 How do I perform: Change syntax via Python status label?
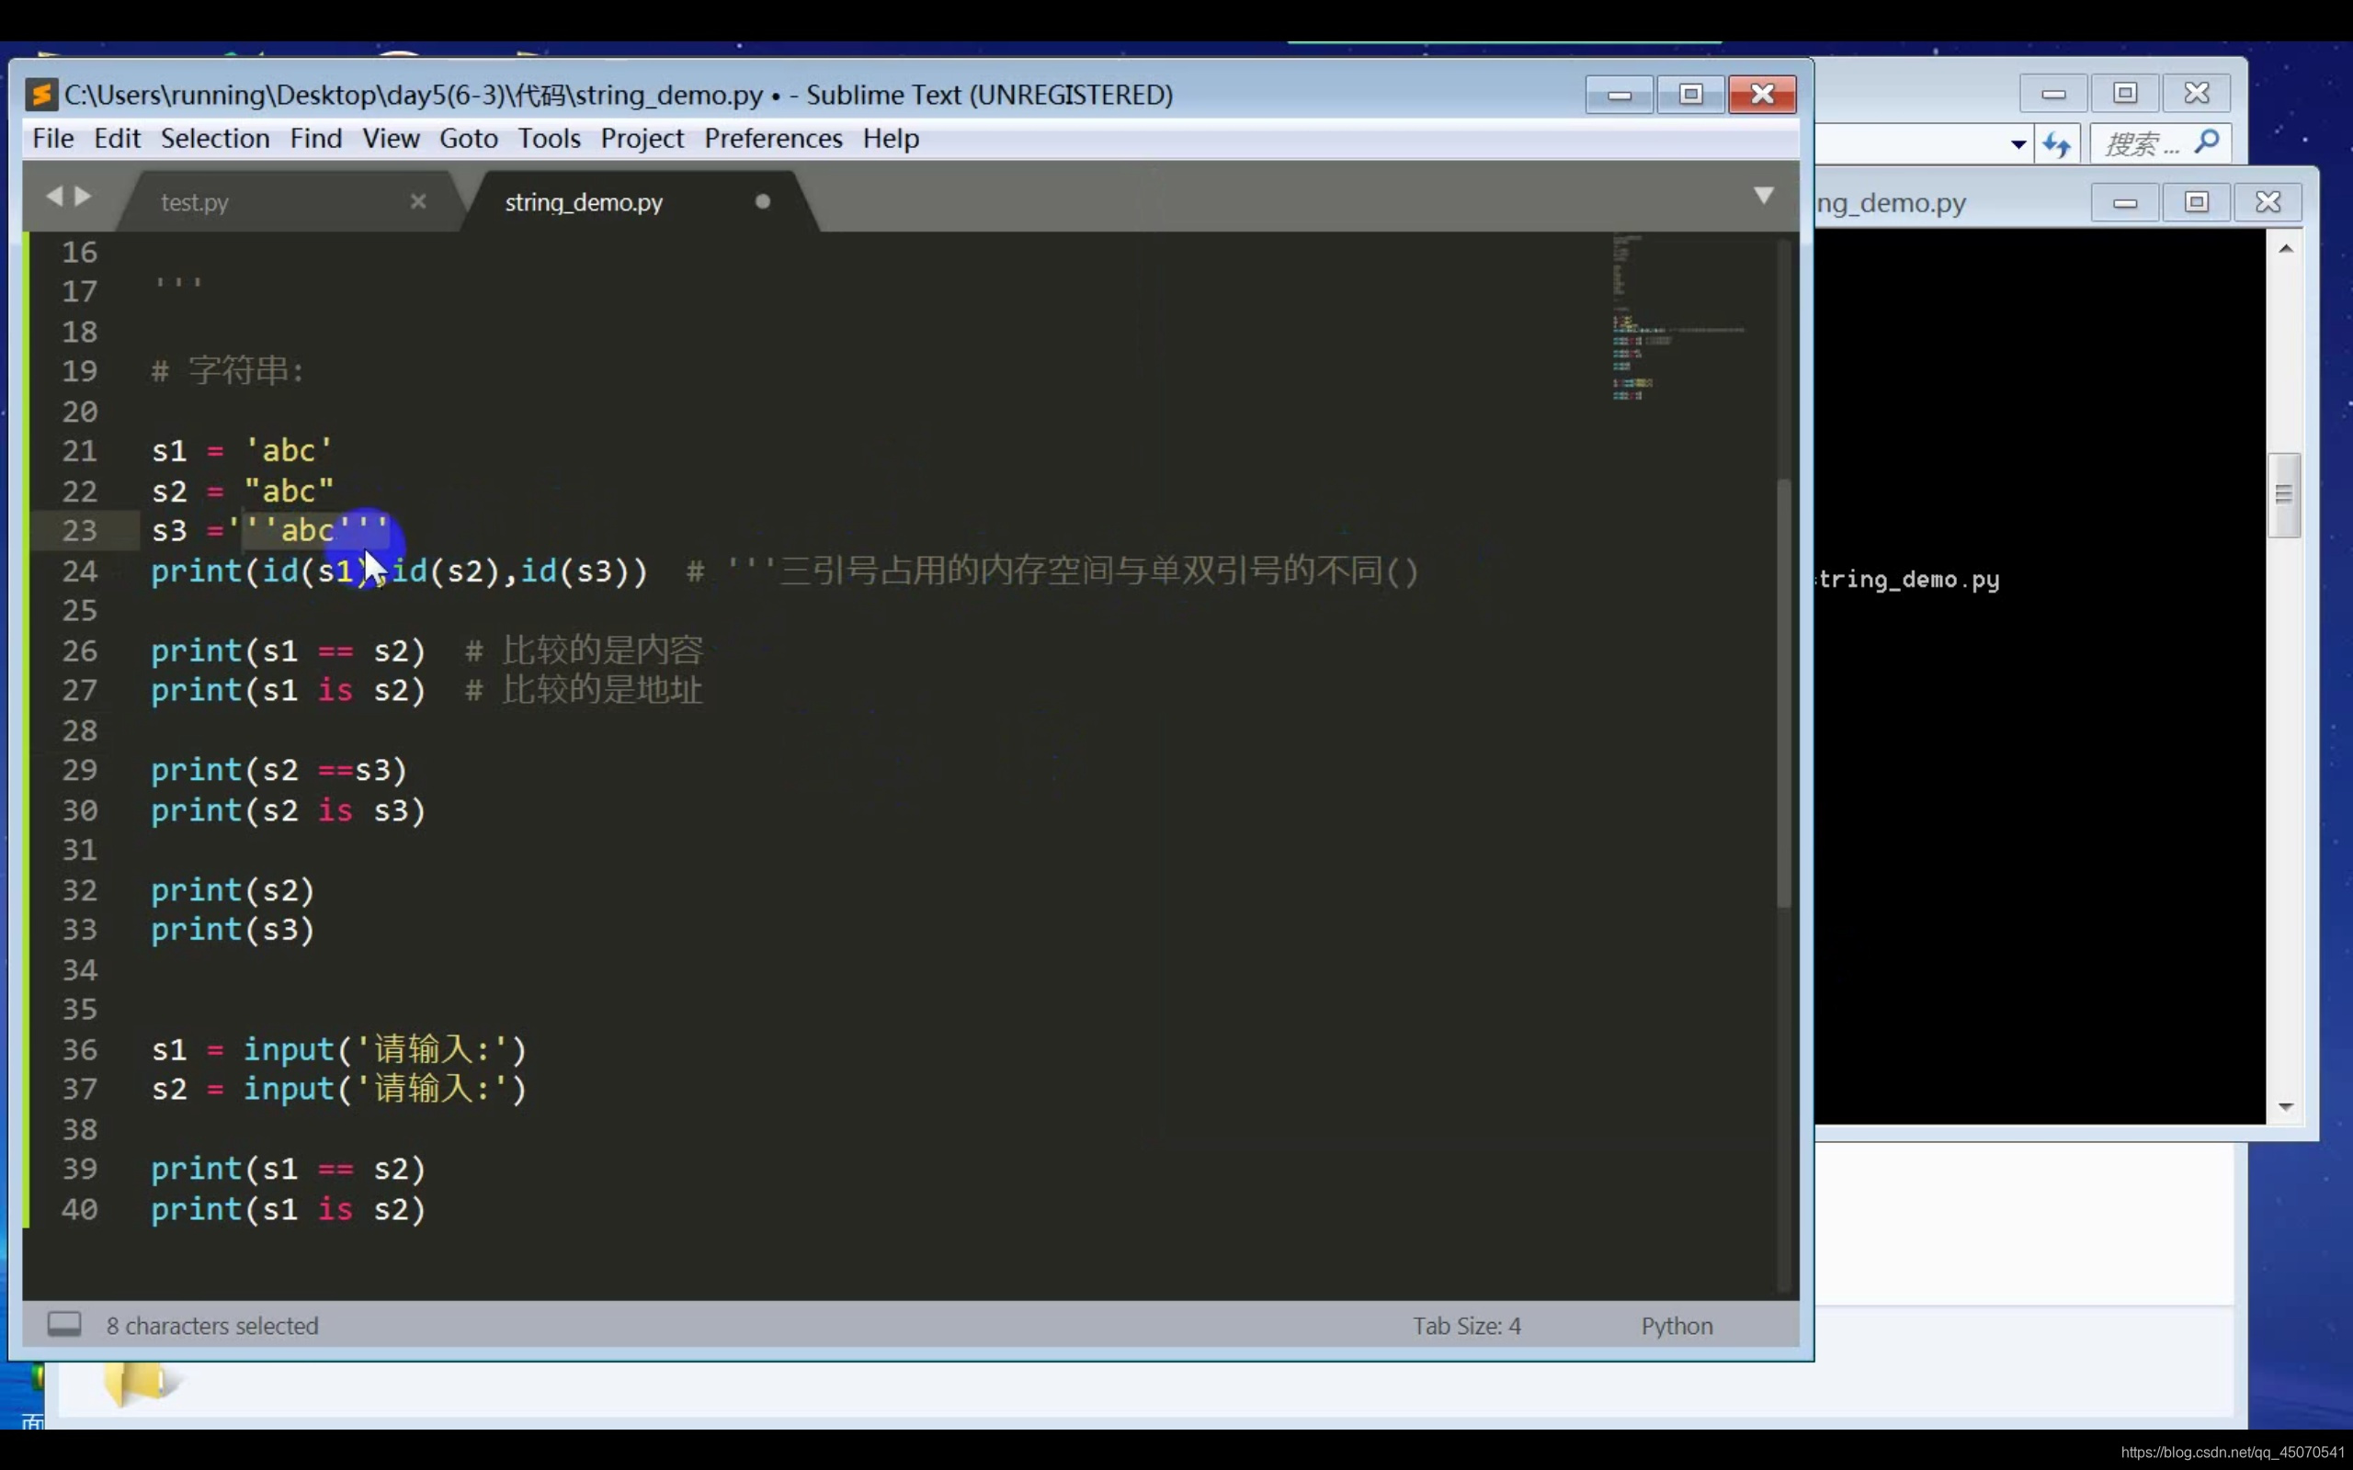coord(1676,1325)
